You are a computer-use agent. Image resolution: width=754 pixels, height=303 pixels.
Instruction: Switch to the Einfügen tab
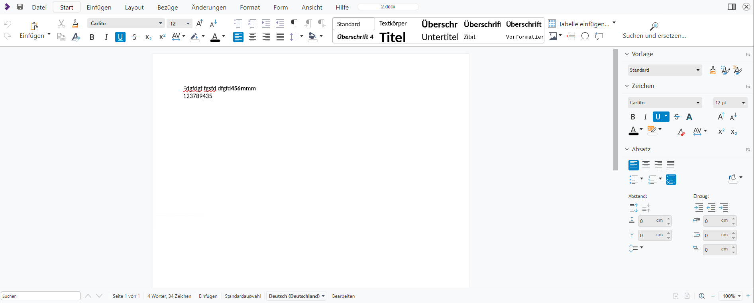point(99,7)
